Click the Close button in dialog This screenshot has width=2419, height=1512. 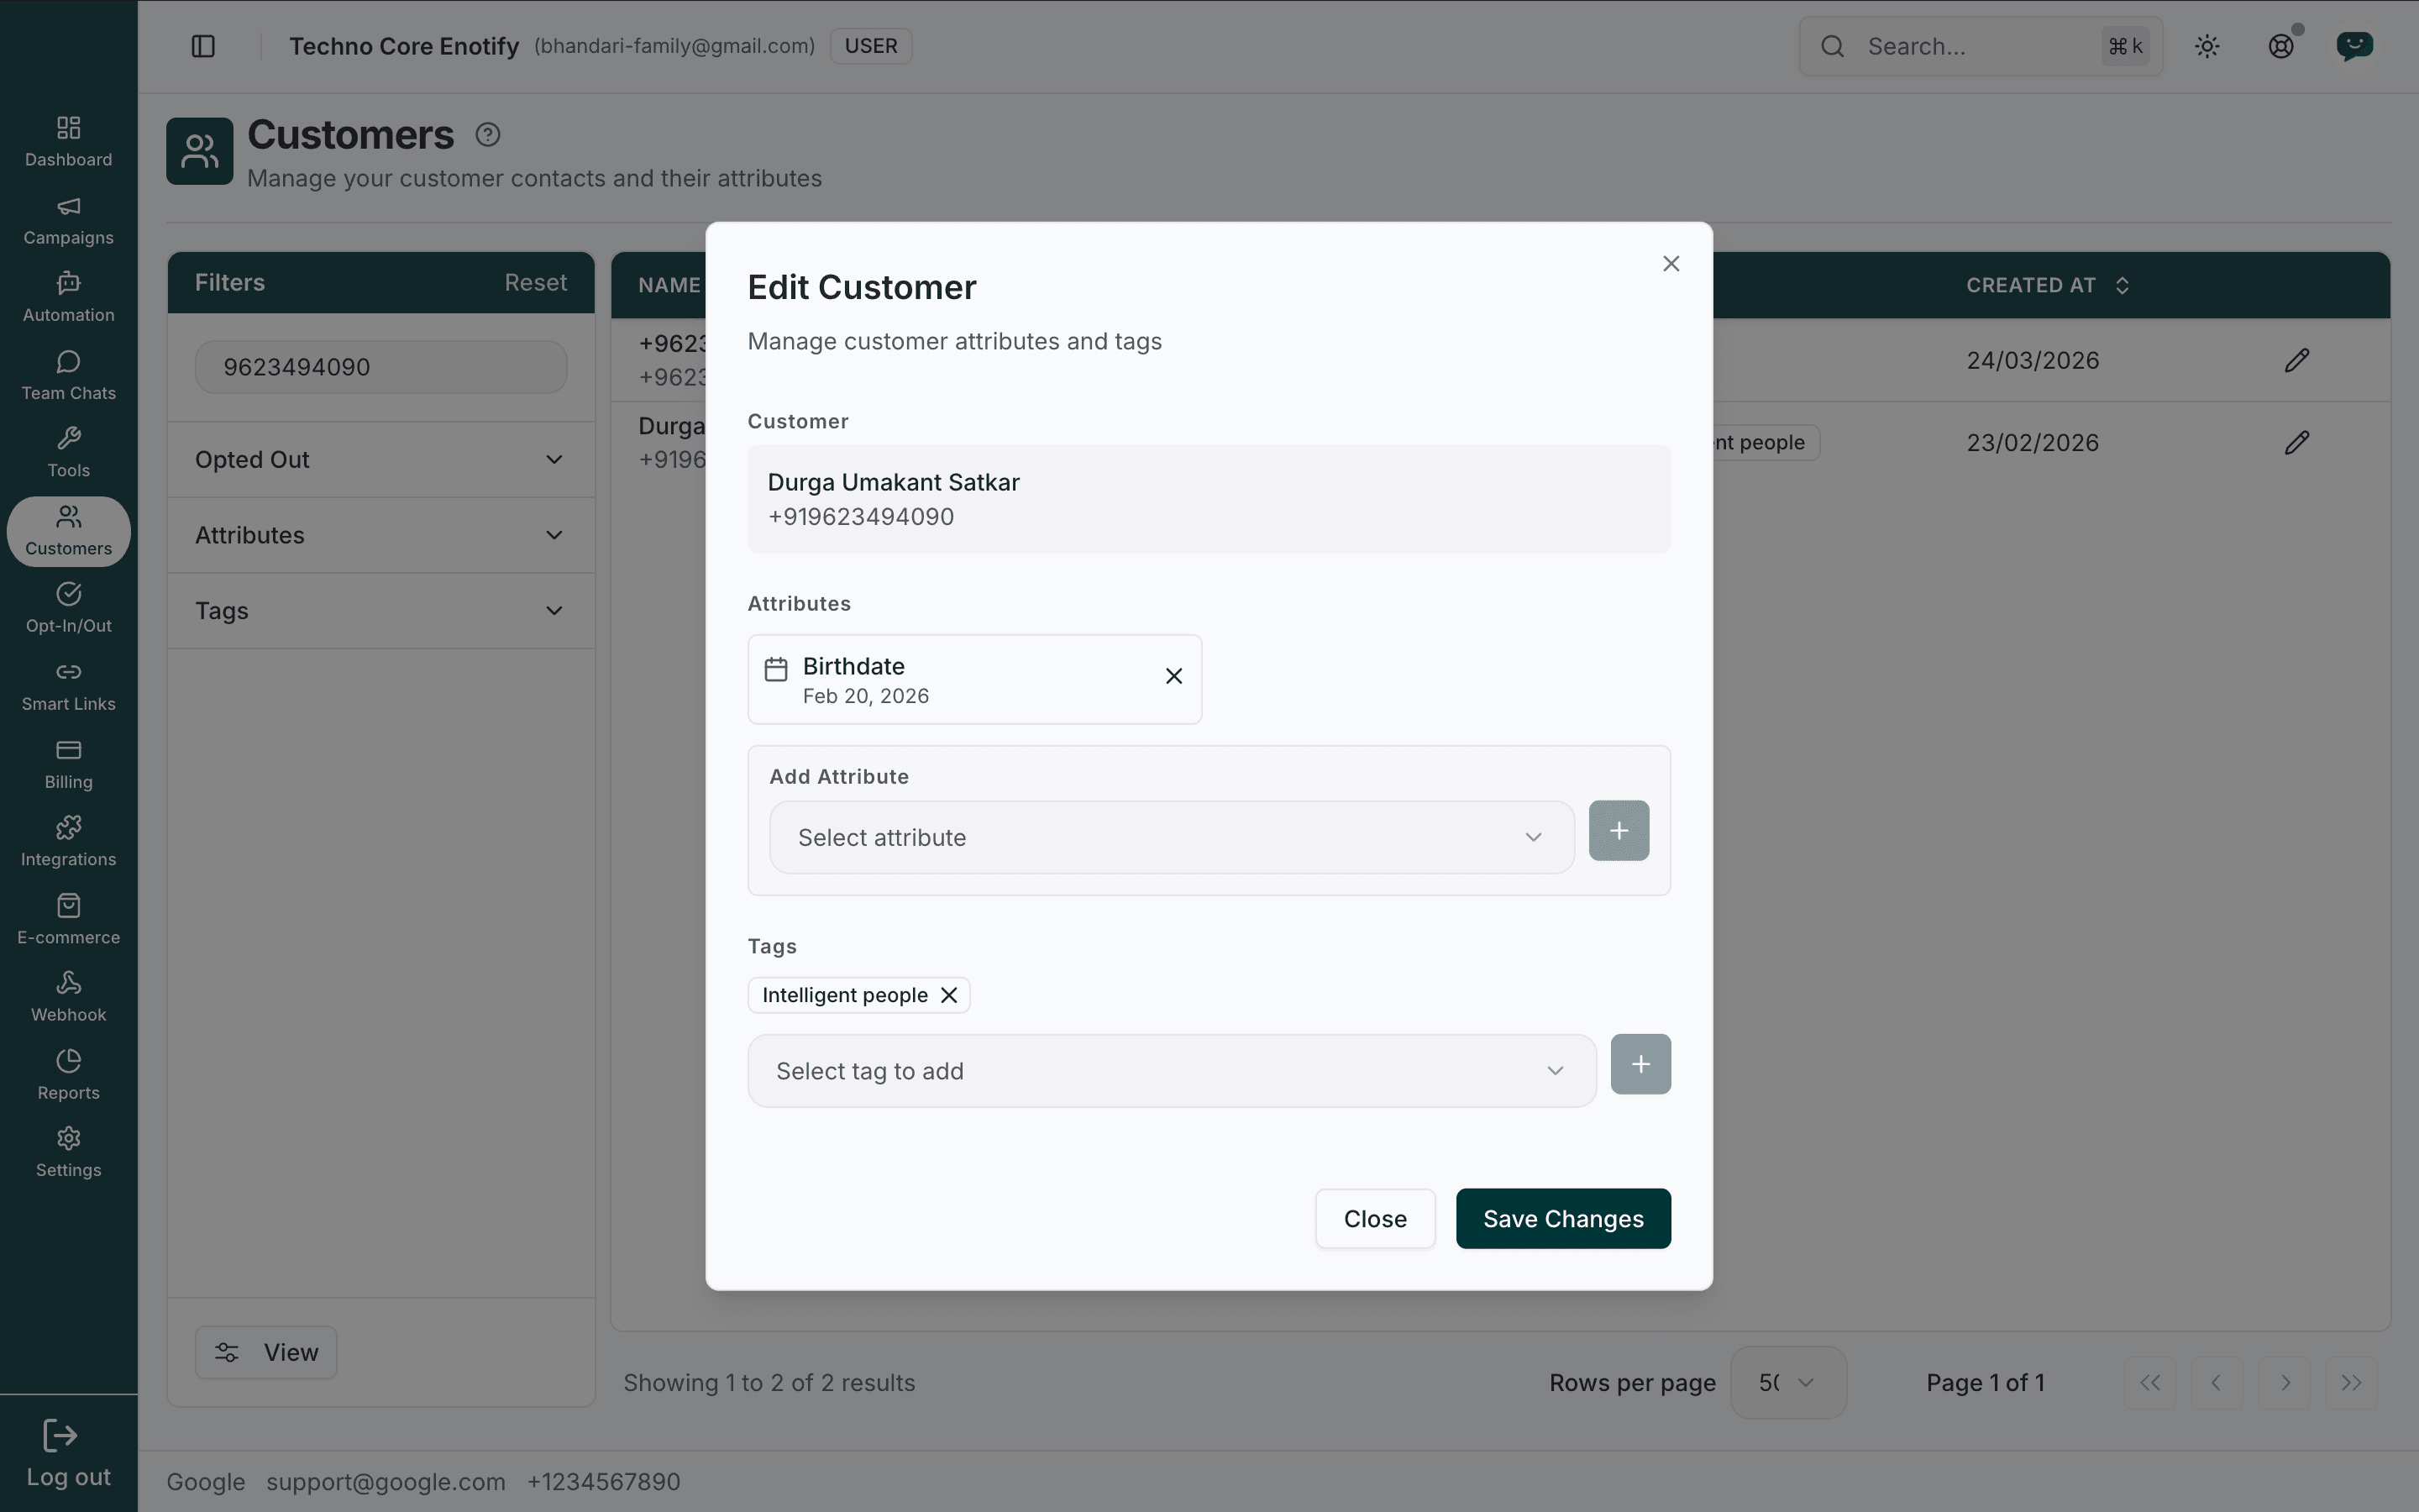click(x=1374, y=1219)
